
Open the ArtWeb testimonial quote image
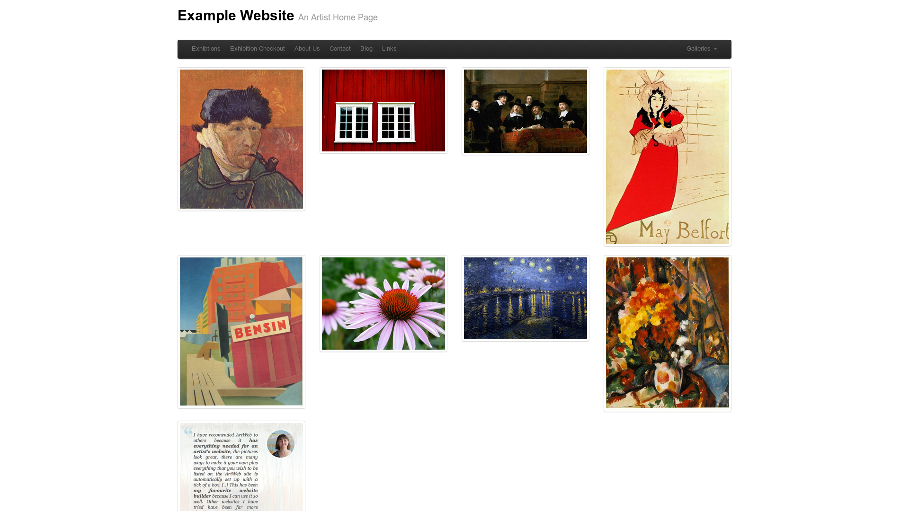point(241,467)
